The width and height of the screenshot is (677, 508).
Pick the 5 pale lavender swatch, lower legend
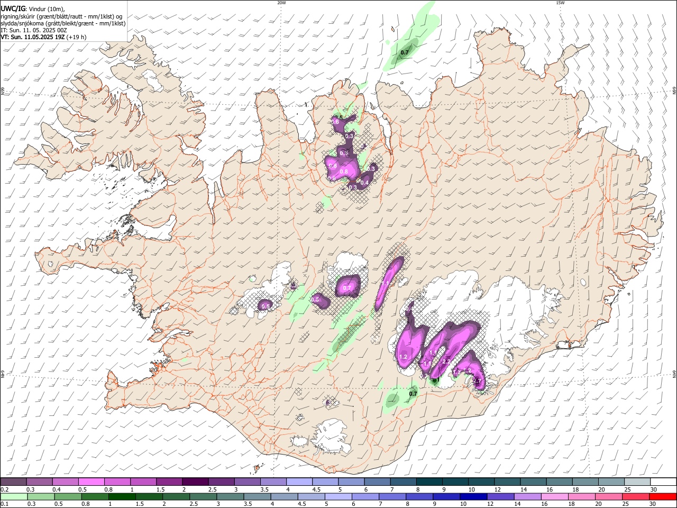click(x=338, y=497)
